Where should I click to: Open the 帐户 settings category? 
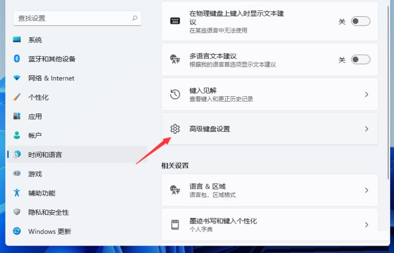(x=77, y=136)
